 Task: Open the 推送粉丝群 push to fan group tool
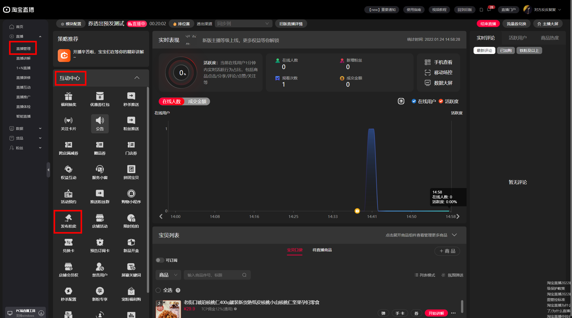[x=100, y=197]
